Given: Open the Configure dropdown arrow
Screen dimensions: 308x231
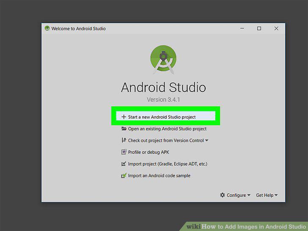Looking at the screenshot, I should click(x=249, y=195).
